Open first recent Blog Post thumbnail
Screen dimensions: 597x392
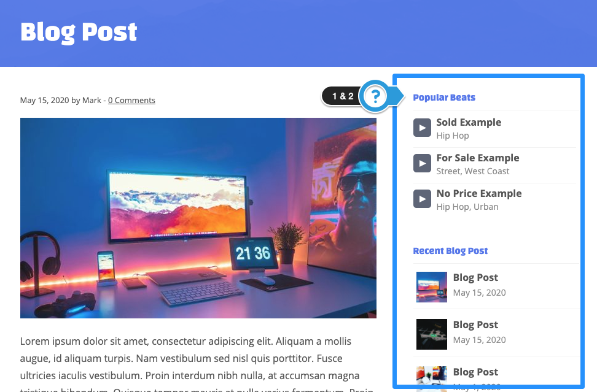click(432, 287)
